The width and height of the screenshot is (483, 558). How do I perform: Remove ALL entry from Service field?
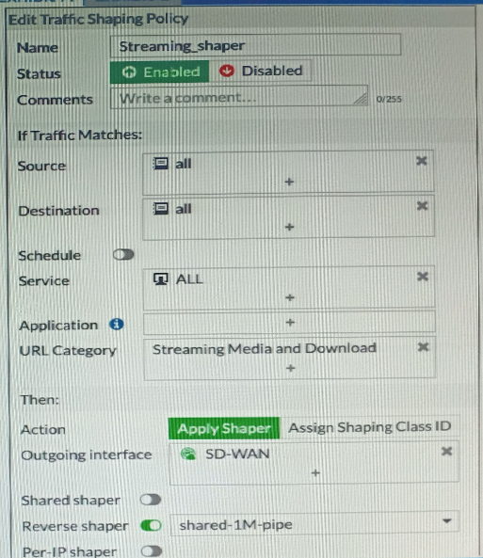click(423, 277)
